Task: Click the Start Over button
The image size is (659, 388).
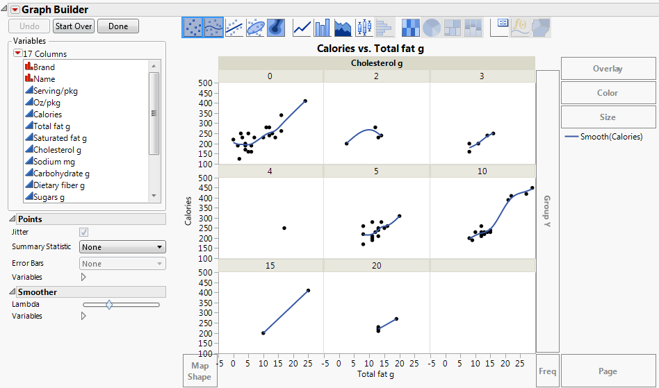Action: pos(74,26)
